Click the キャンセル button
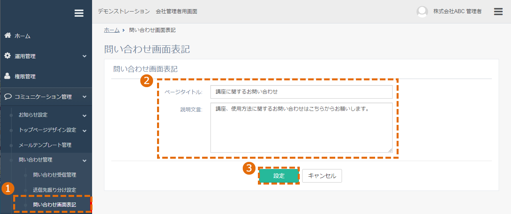The height and width of the screenshot is (214, 511). click(322, 176)
